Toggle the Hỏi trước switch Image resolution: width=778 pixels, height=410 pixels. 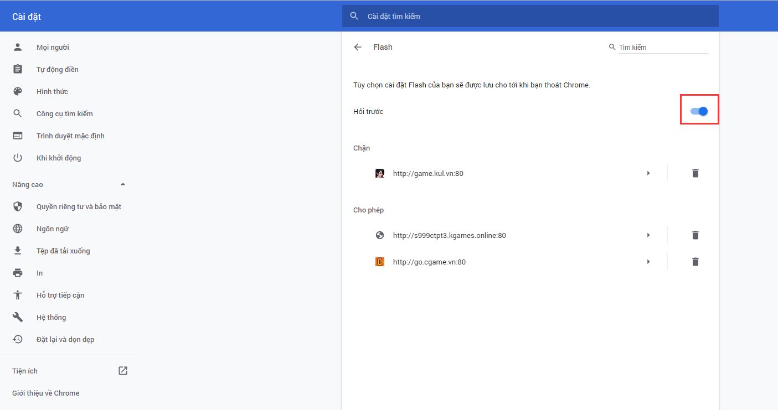699,111
